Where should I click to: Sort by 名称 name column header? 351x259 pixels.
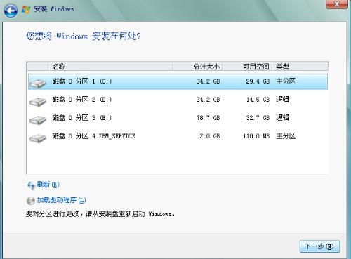tap(110, 67)
